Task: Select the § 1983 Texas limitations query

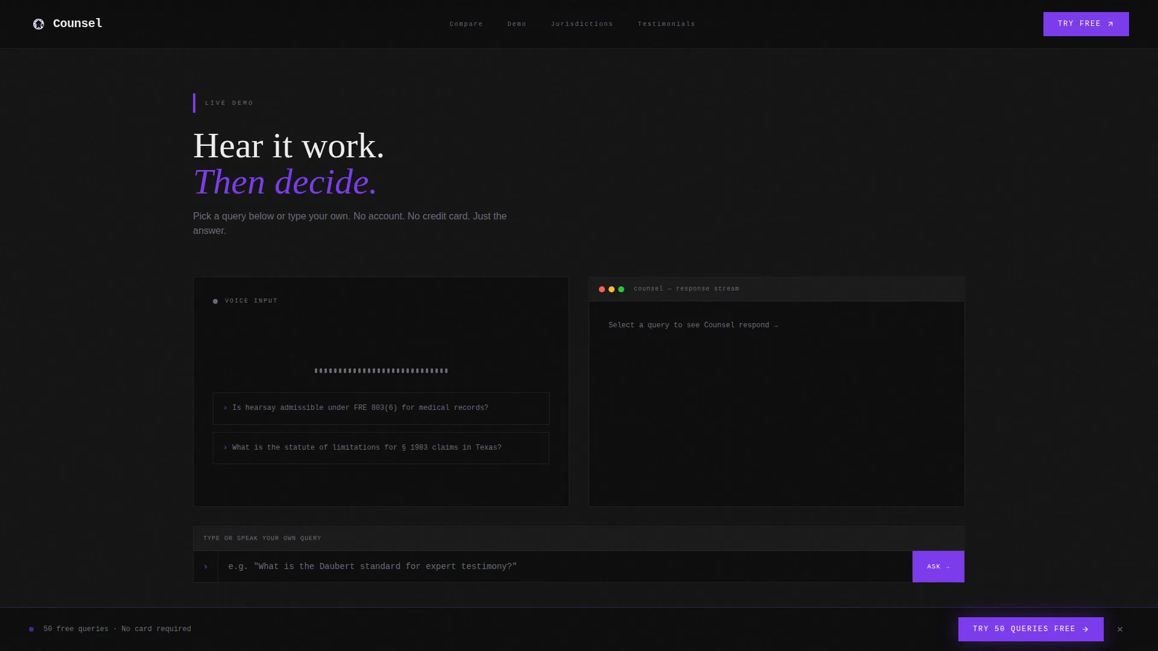Action: (x=381, y=448)
